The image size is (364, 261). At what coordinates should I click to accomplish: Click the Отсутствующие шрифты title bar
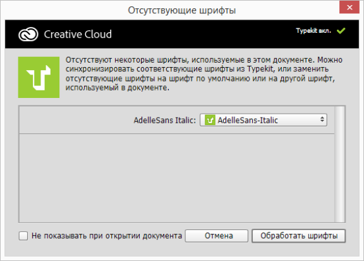pyautogui.click(x=182, y=11)
